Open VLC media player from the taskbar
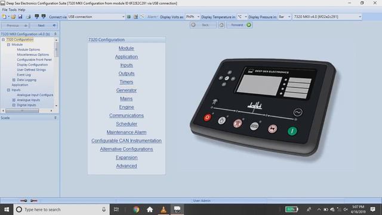This screenshot has width=382, height=215. [x=164, y=210]
